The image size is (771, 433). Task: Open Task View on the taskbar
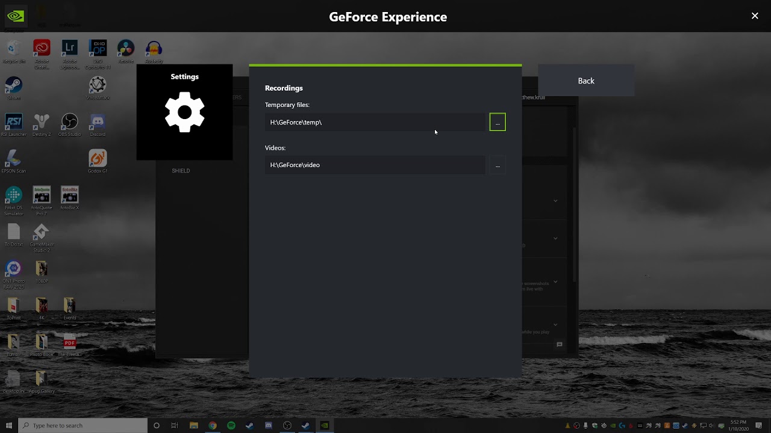175,425
